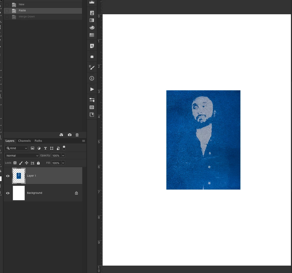Set history brush source for Merge Down
Image resolution: width=292 pixels, height=273 pixels.
[7, 17]
